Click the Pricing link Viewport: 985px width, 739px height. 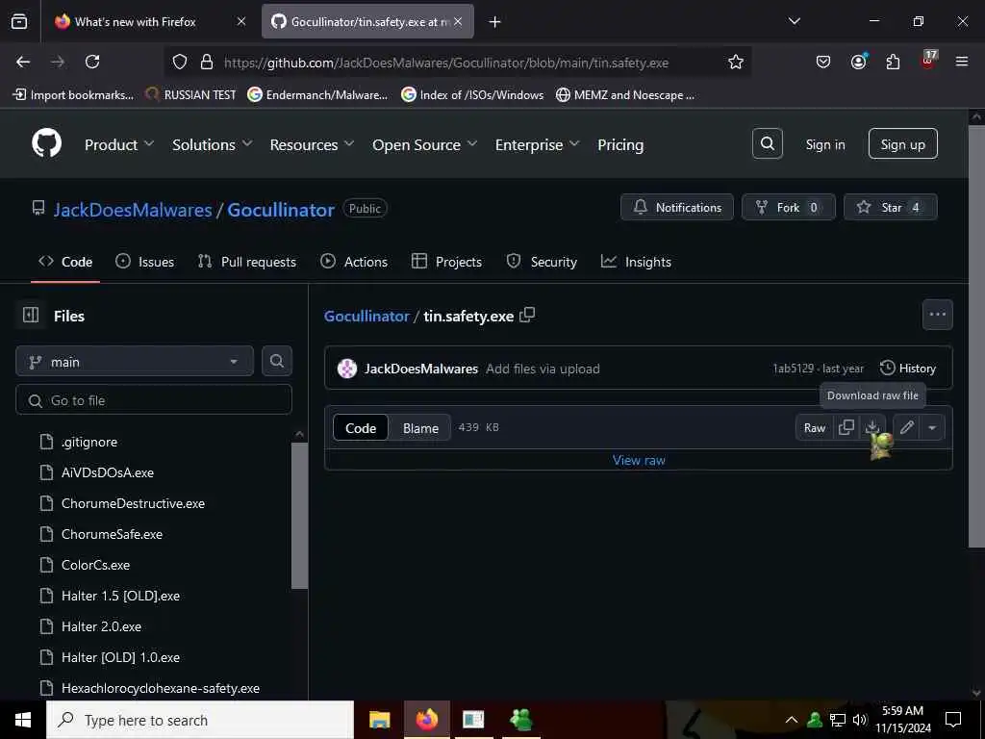click(x=620, y=144)
